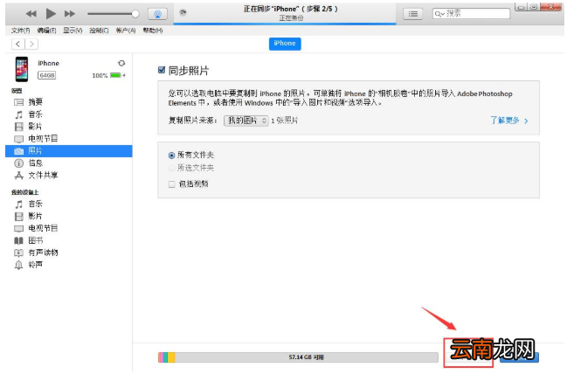The height and width of the screenshot is (374, 567).
Task: Open the AirPlay output button
Action: click(157, 14)
